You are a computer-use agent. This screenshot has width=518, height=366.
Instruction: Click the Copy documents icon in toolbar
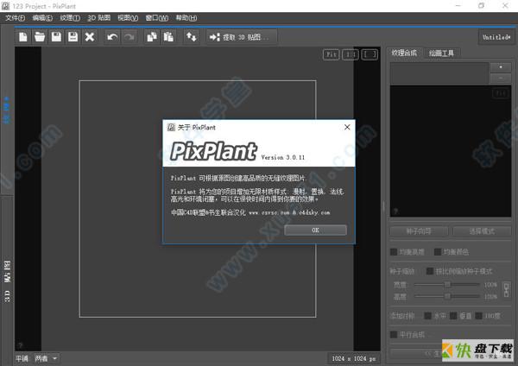152,36
